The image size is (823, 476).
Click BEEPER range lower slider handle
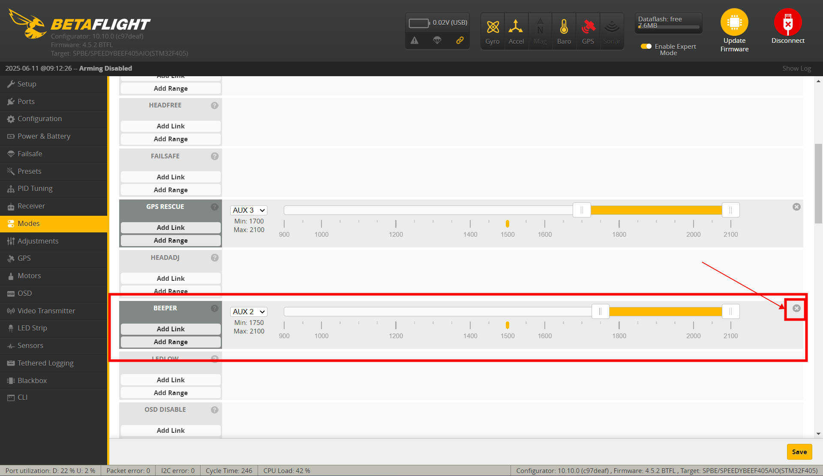(600, 312)
